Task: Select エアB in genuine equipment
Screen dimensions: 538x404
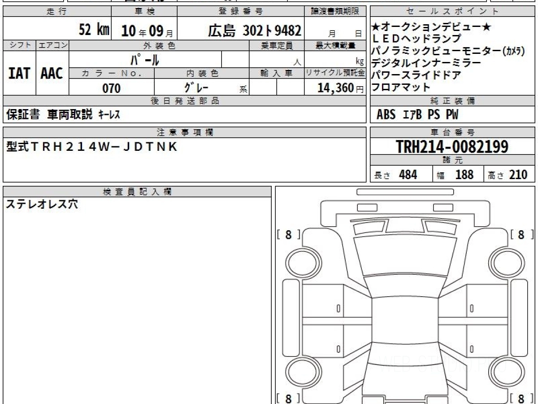Action: (412, 115)
